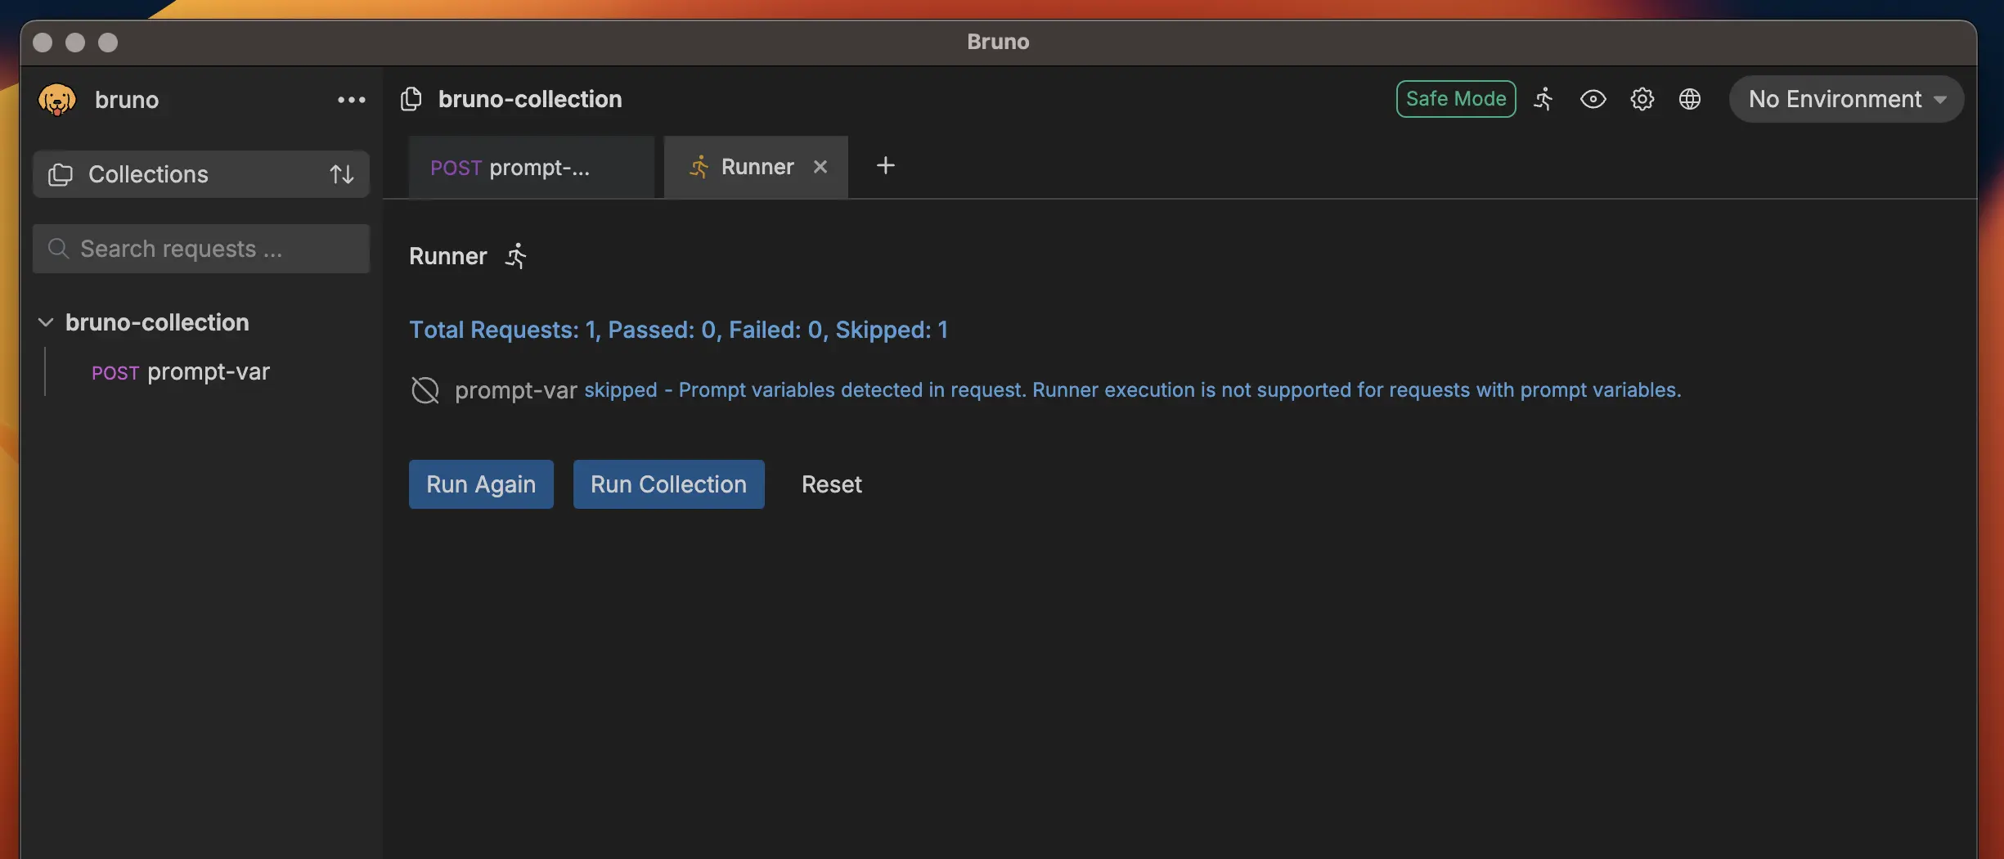Open collection settings gear icon
This screenshot has height=859, width=2004.
[x=1642, y=99]
